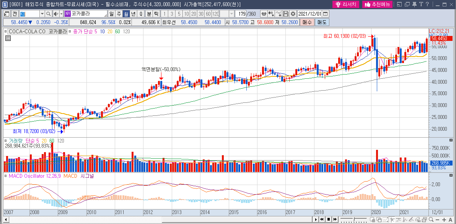Select the 30 interval button
456x224 pixels.
(201, 14)
